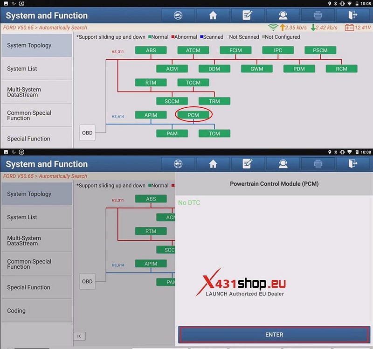
Task: Select ABS module in the upper topology
Action: [x=151, y=50]
